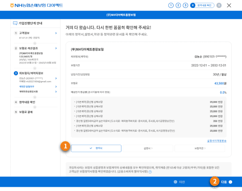Viewport: 242px width, 191px height.
Task: Collapse arrow below 보험료 계산결과 section
Action: pyautogui.click(x=35, y=68)
